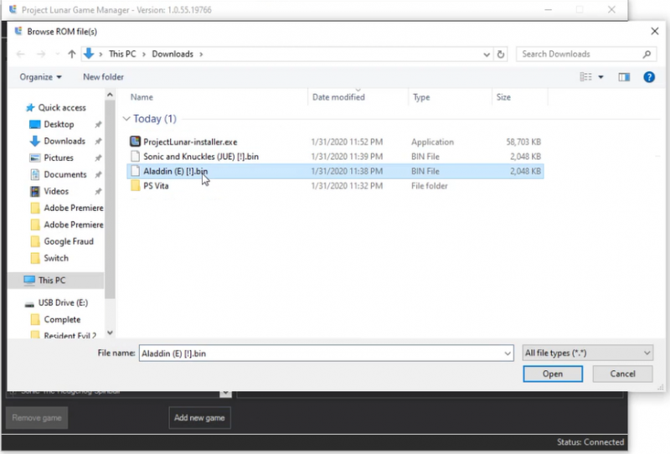670x454 pixels.
Task: Sort by the Type column
Action: tap(421, 97)
